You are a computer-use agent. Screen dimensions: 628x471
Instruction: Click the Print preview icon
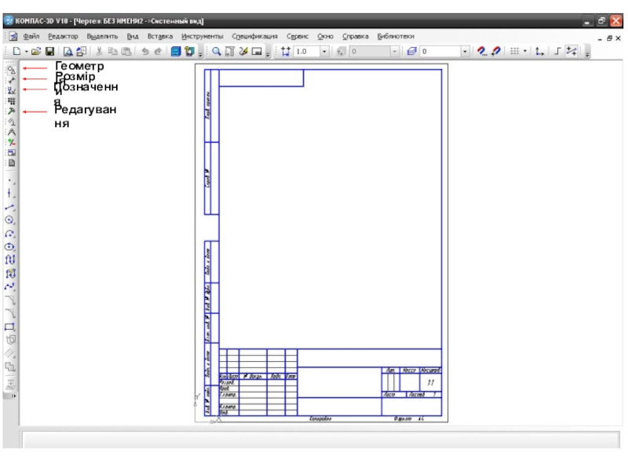pos(68,52)
